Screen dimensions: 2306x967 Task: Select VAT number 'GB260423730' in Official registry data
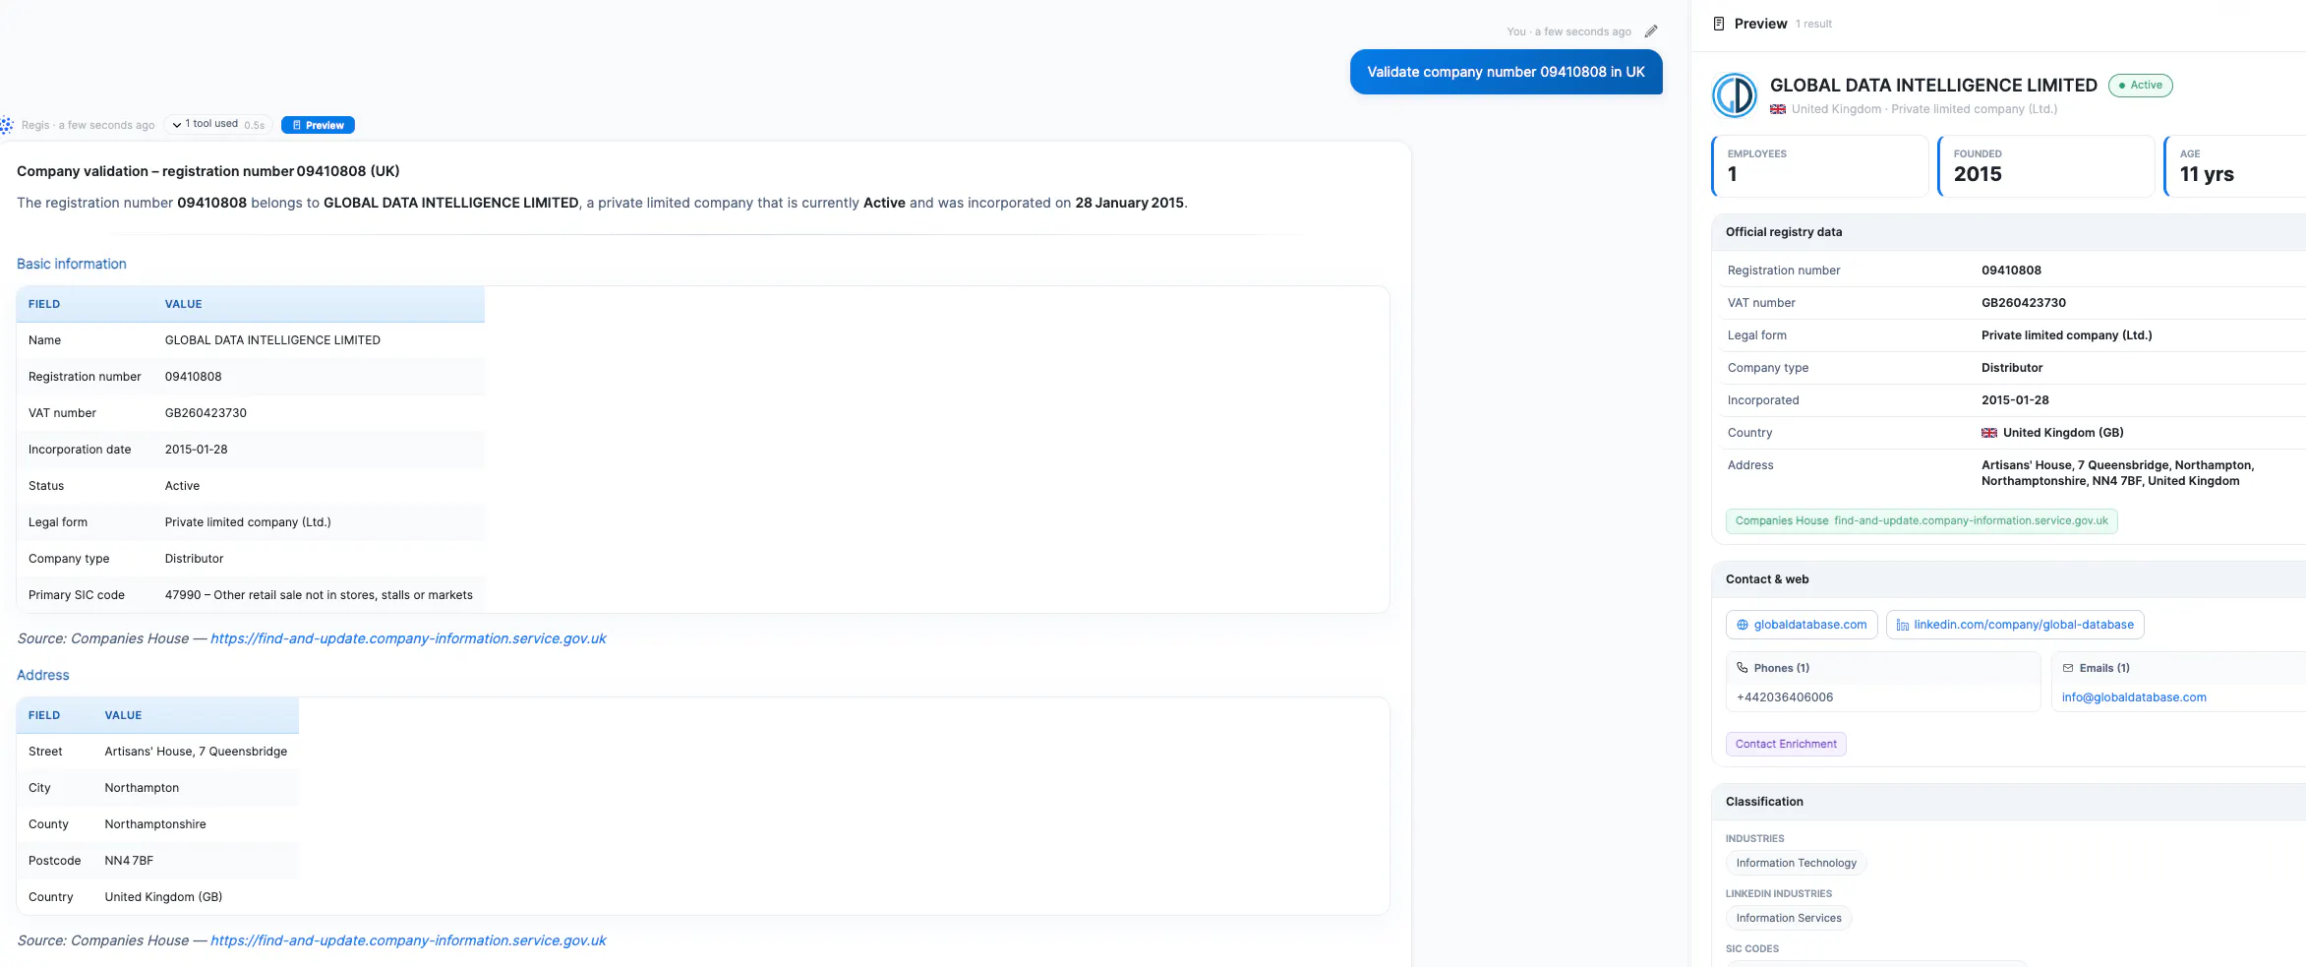click(2024, 303)
